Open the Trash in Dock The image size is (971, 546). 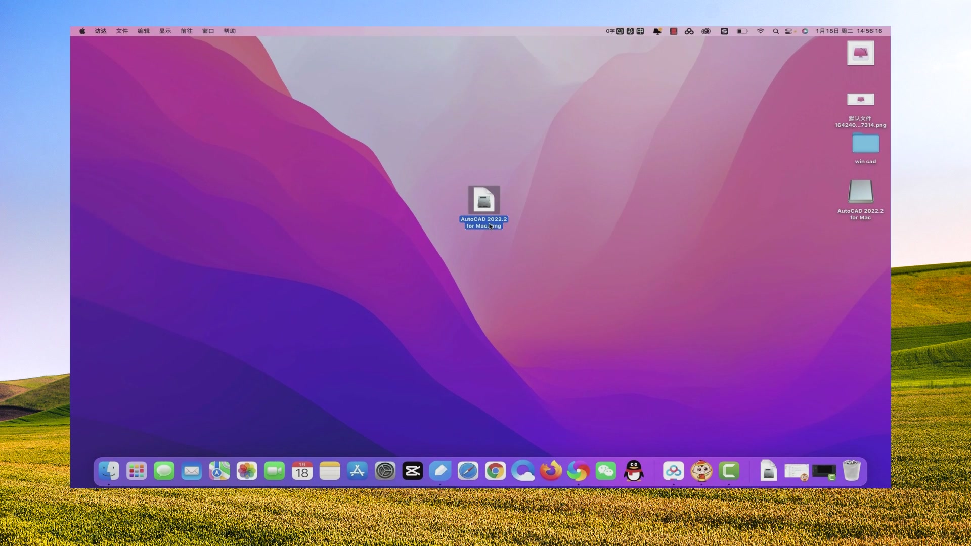point(852,471)
